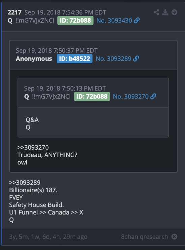The image size is (185, 250).
Task: Select the green ID: 72b088 badge in header
Action: tap(75, 20)
